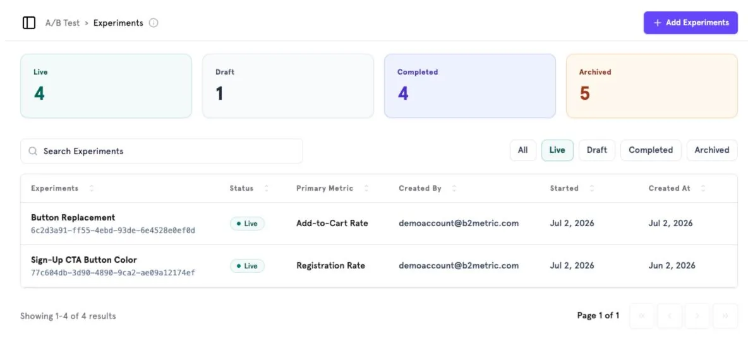Select the Archived filter tab
This screenshot has width=748, height=343.
click(x=712, y=150)
